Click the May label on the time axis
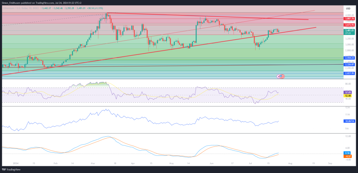The height and width of the screenshot is (173, 358). (172, 164)
